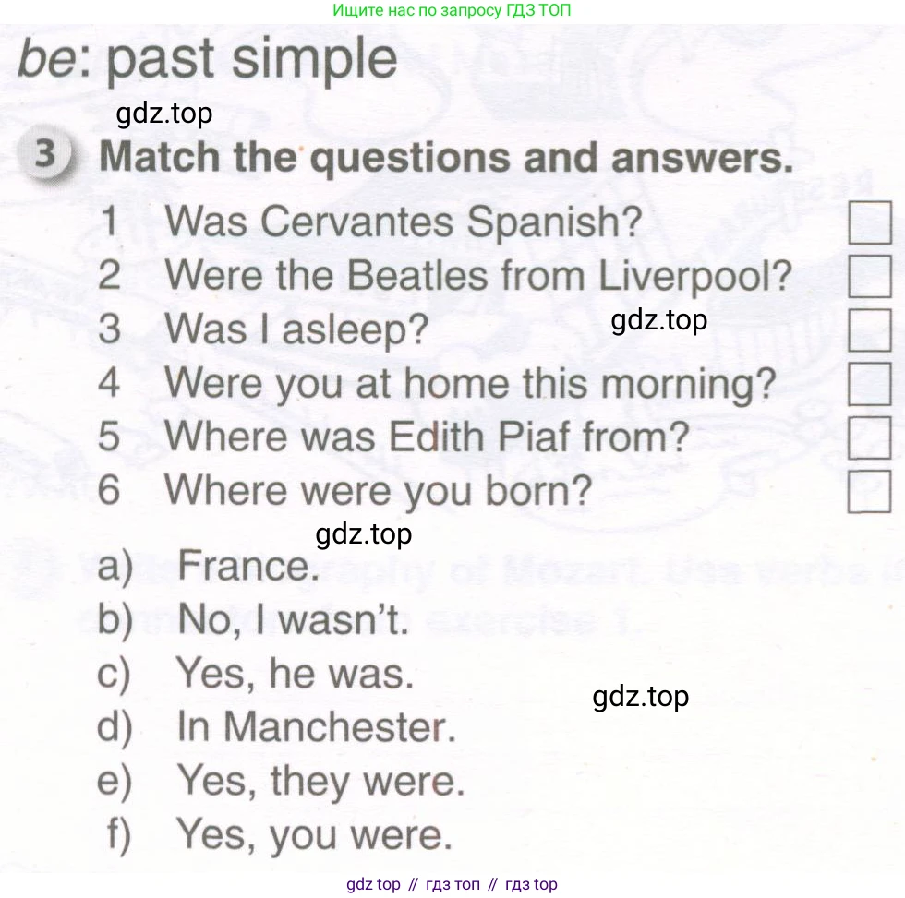This screenshot has height=898, width=905.
Task: Mark the box for 'Were you at home this morning?'
Action: 870,384
